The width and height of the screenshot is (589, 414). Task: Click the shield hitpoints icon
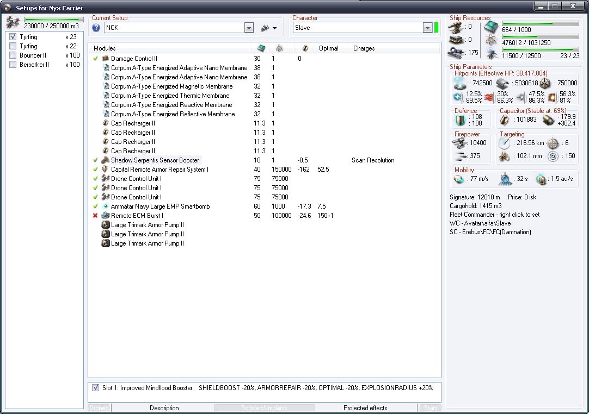460,83
